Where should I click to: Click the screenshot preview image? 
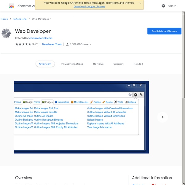click(x=81, y=117)
